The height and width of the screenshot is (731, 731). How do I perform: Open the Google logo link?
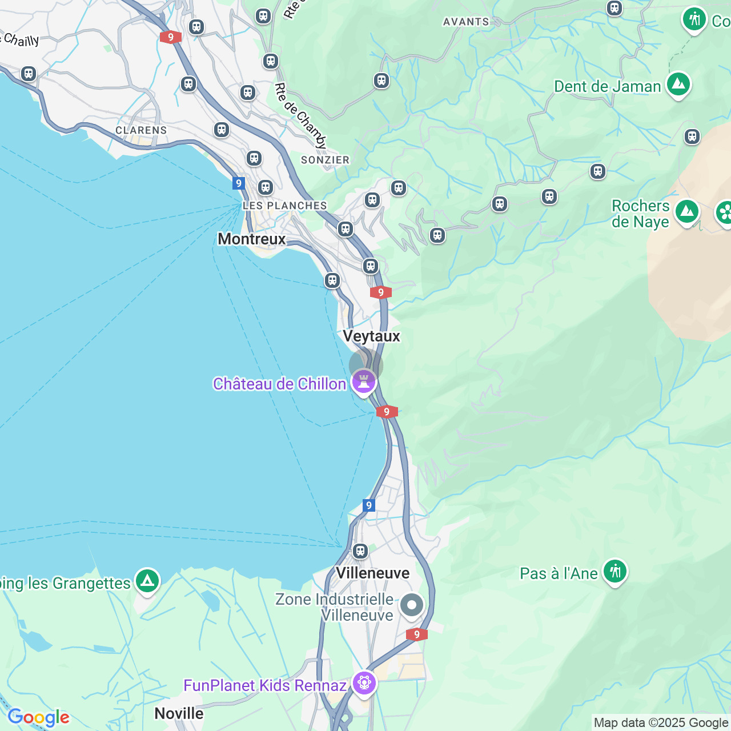point(38,717)
